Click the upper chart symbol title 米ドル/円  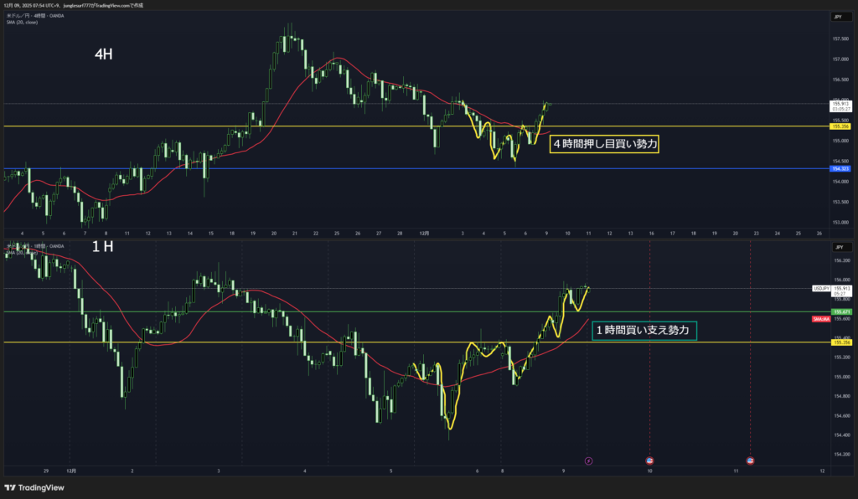pos(18,15)
